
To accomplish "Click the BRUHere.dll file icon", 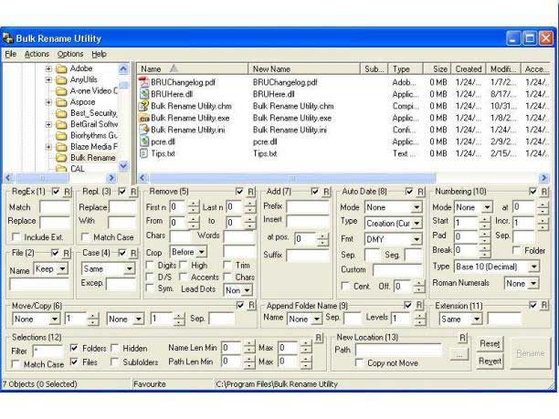I will point(144,94).
